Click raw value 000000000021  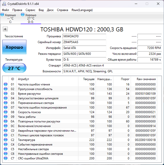[x=145, y=112]
